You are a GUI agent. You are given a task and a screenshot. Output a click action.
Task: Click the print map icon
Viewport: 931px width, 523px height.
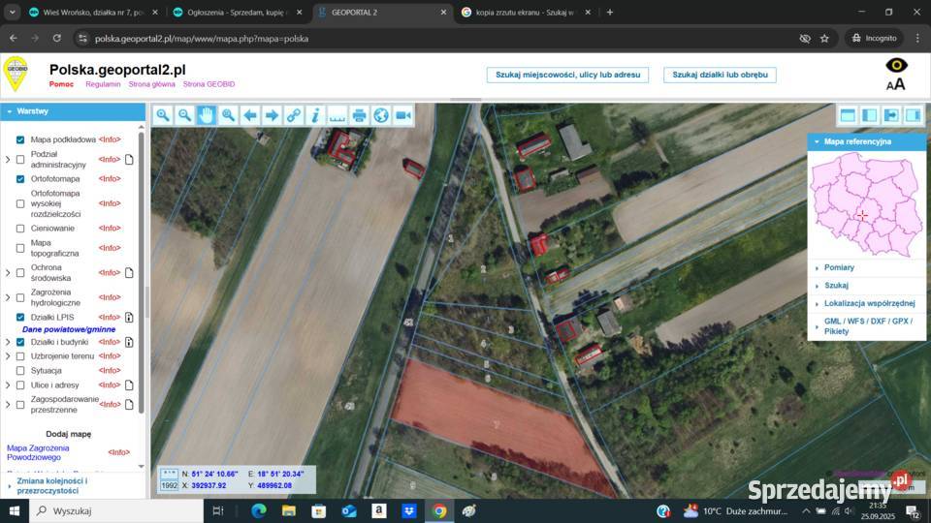pyautogui.click(x=359, y=115)
